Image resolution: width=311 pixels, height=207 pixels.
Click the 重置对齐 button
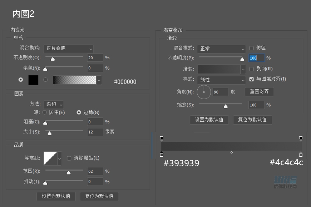tap(259, 92)
